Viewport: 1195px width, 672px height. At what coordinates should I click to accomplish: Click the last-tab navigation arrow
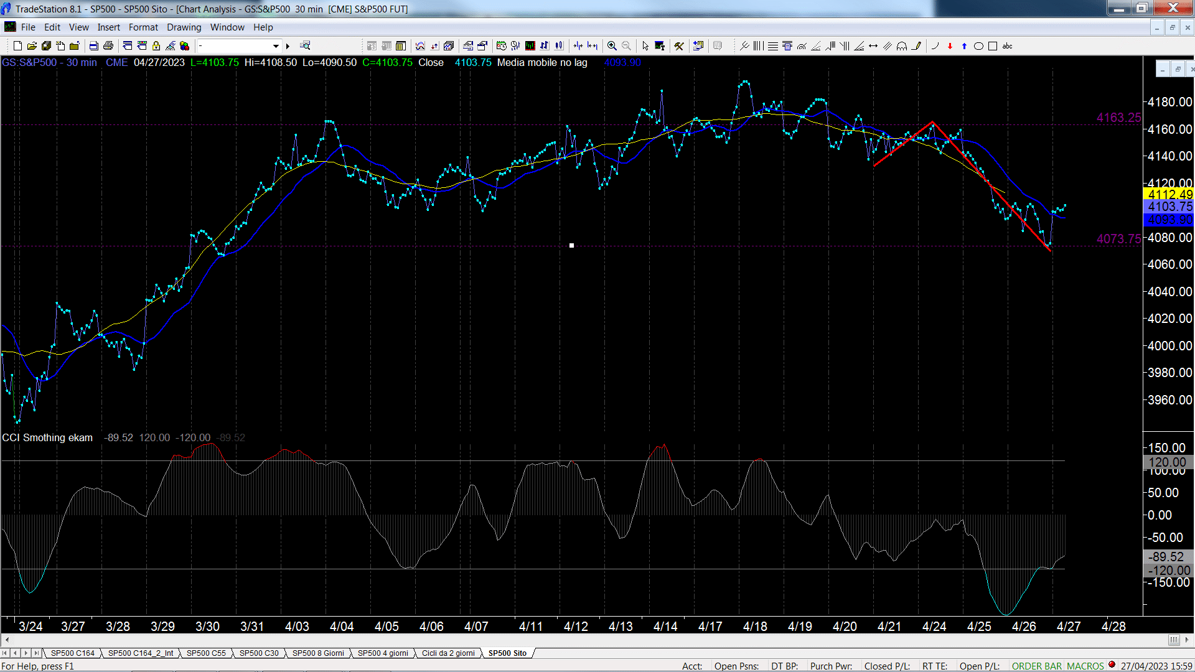point(36,653)
